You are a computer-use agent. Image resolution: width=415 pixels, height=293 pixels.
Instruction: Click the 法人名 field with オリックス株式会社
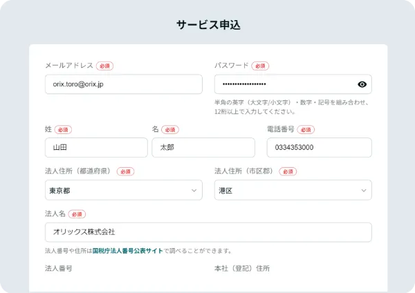pyautogui.click(x=208, y=232)
